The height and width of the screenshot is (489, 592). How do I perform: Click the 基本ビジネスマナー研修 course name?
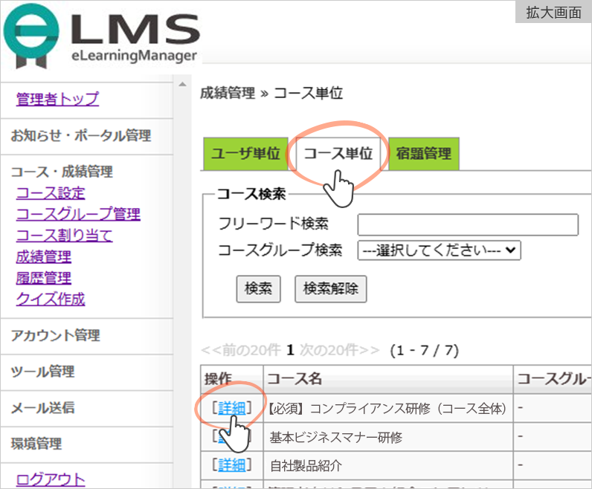pyautogui.click(x=336, y=437)
